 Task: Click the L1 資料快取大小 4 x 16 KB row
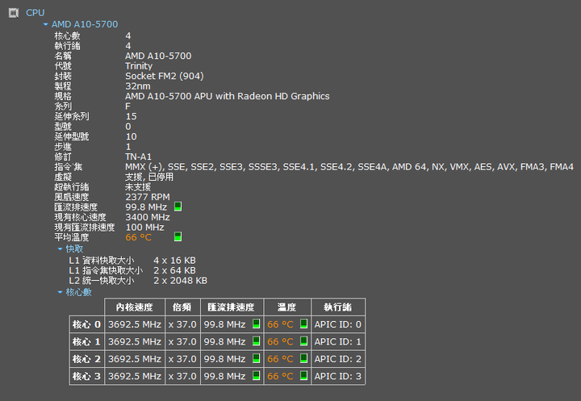pos(132,261)
